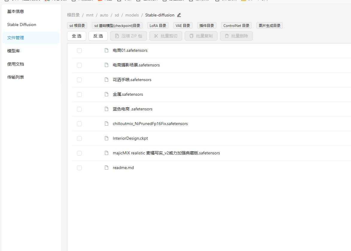Click the file icon beside readme.md
Screen dimensions: 351x251
coord(107,168)
